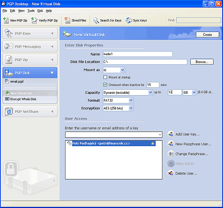The image size is (223, 208).
Task: Click the New Passphrase User icon
Action: (x=171, y=144)
